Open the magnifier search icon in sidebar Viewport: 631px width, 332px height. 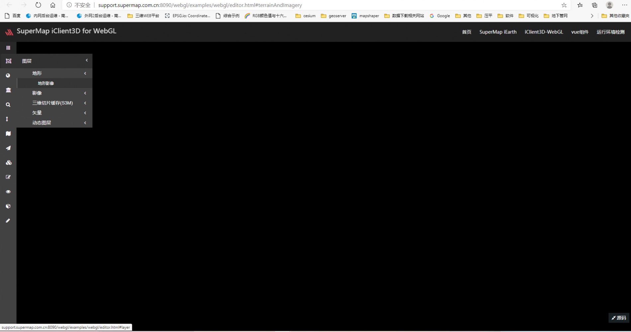[x=8, y=104]
